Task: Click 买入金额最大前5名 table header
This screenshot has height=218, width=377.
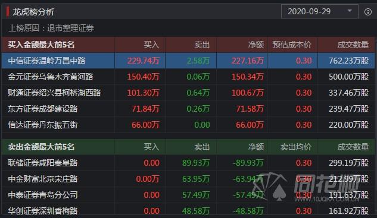Action: pyautogui.click(x=41, y=45)
